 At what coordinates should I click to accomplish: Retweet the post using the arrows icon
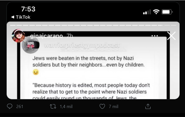53,106
